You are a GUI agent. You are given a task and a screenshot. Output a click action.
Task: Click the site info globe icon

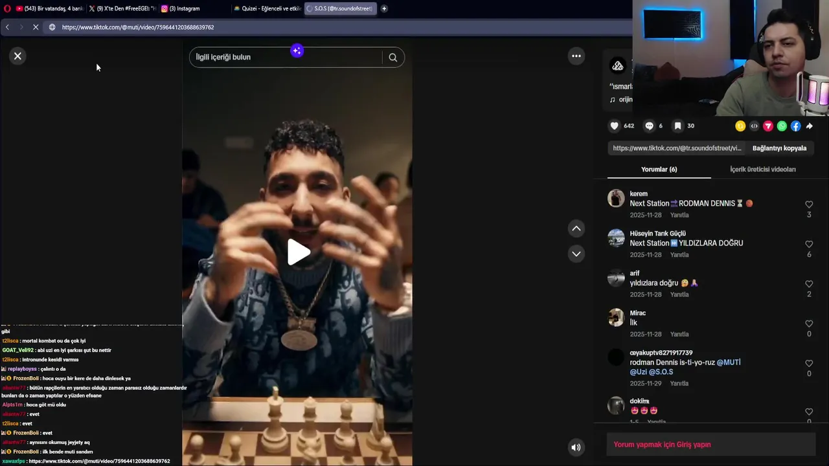pyautogui.click(x=52, y=27)
